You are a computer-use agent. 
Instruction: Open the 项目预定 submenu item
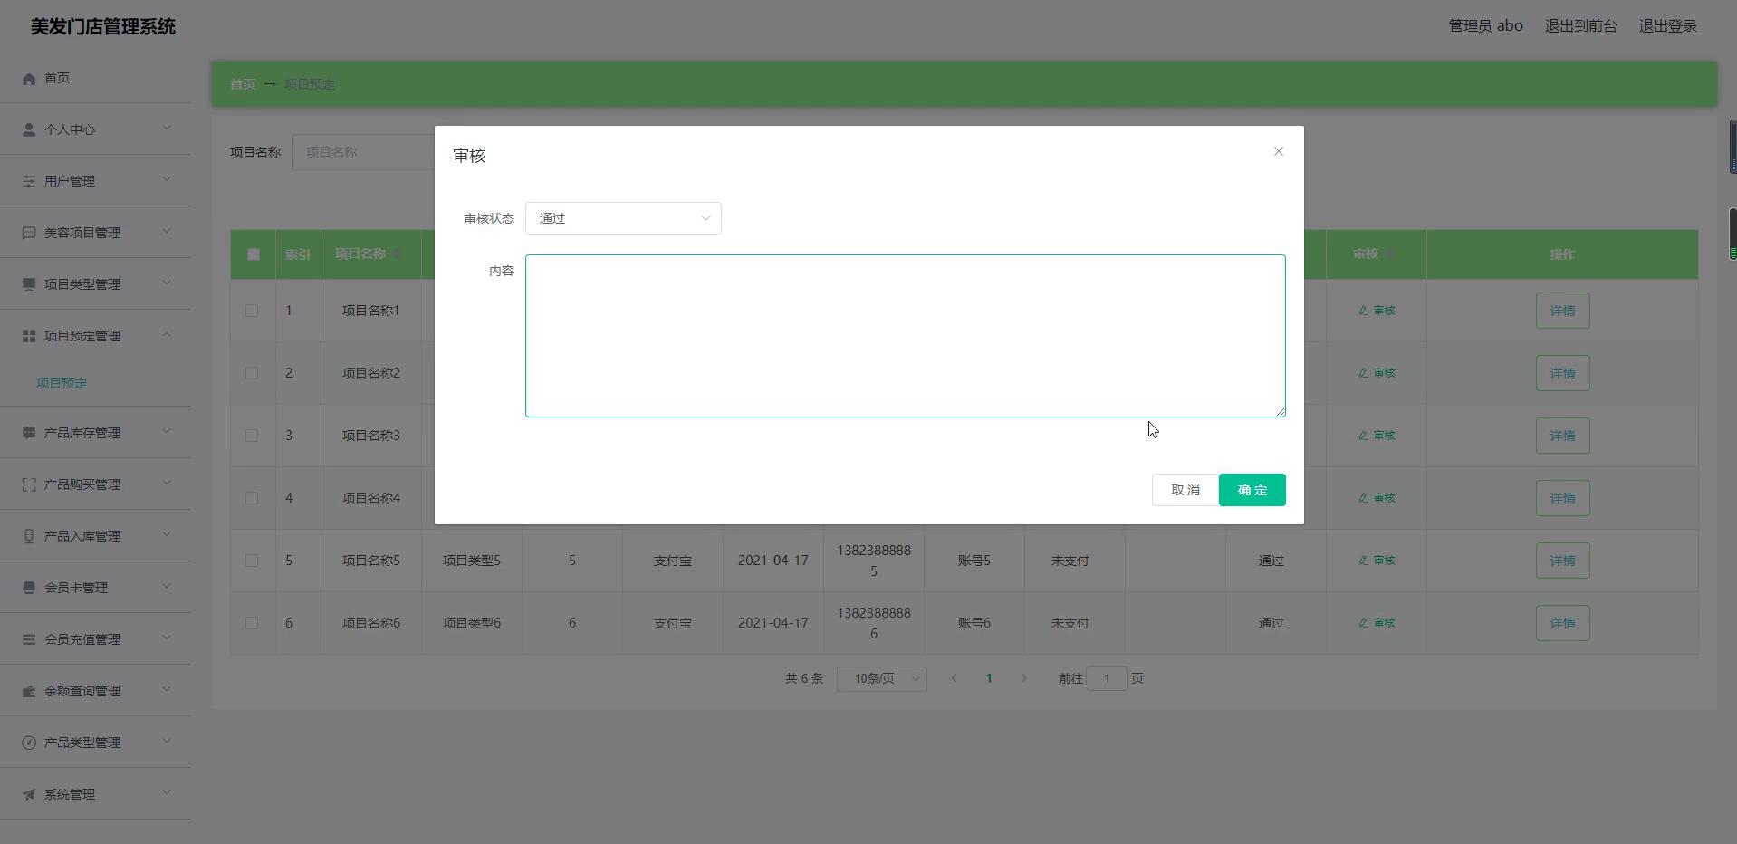point(62,383)
